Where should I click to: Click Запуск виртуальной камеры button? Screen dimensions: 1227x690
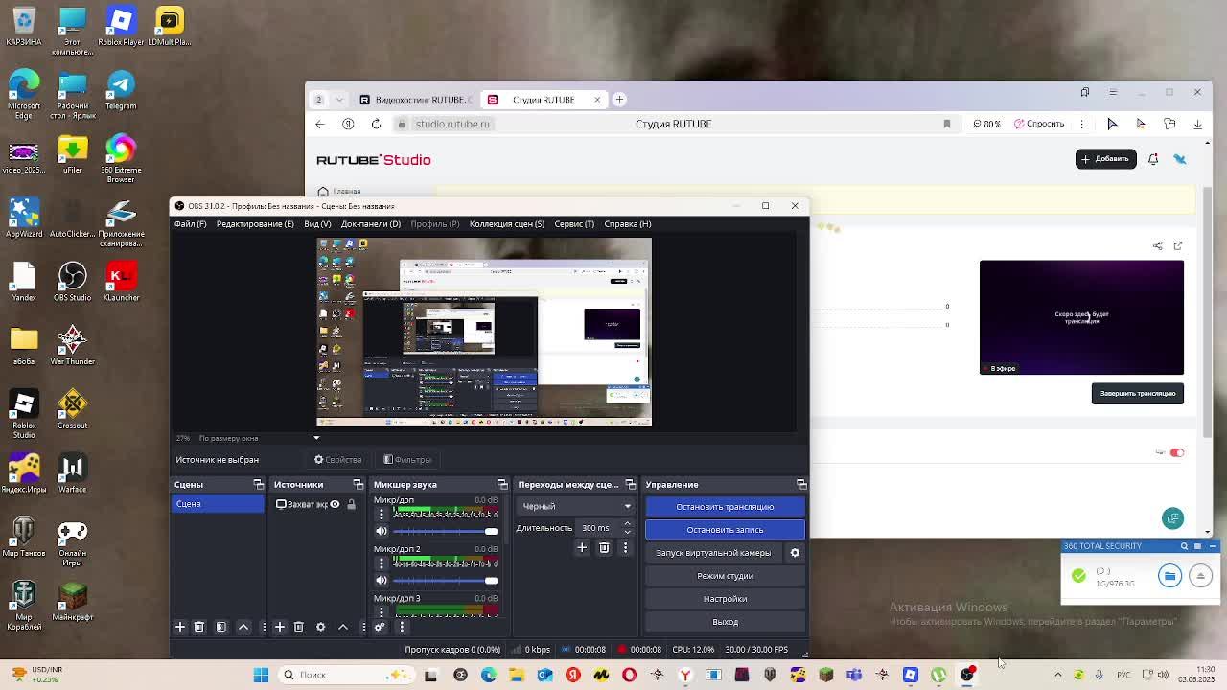click(713, 553)
